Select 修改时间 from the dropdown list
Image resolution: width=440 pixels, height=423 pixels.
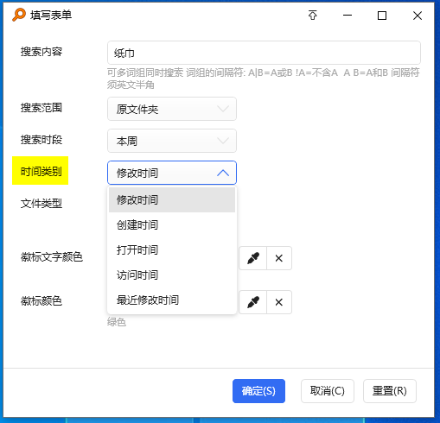coord(172,199)
